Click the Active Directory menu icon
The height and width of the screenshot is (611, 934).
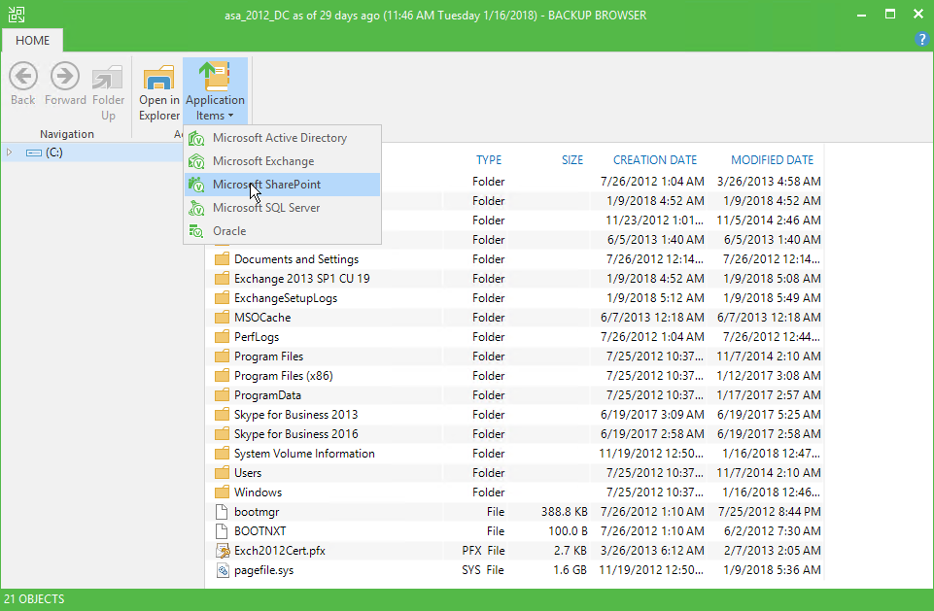[196, 138]
